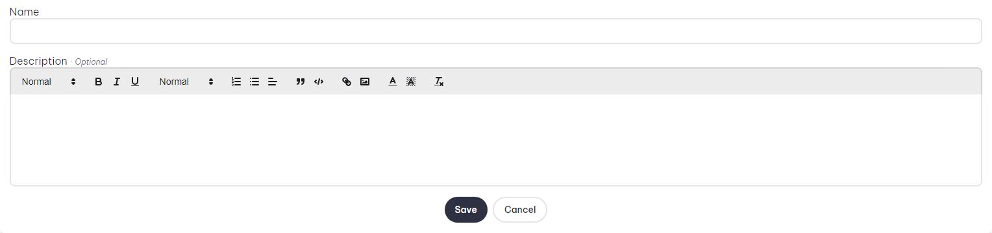Insert a numbered ordered list
Screen dimensions: 992x233
click(x=236, y=82)
